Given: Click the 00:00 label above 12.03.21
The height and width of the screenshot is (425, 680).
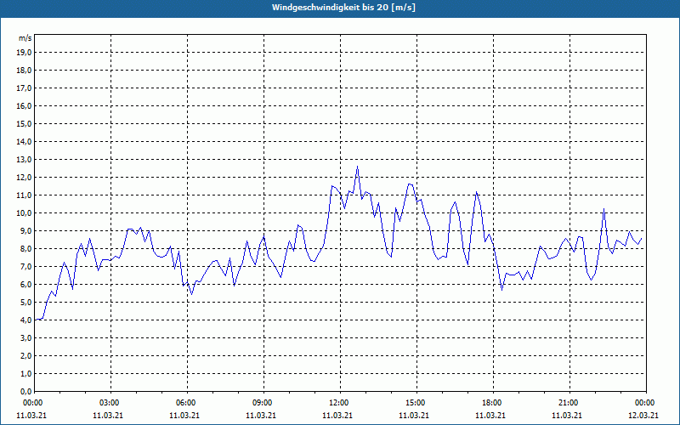Looking at the screenshot, I should pyautogui.click(x=645, y=403).
